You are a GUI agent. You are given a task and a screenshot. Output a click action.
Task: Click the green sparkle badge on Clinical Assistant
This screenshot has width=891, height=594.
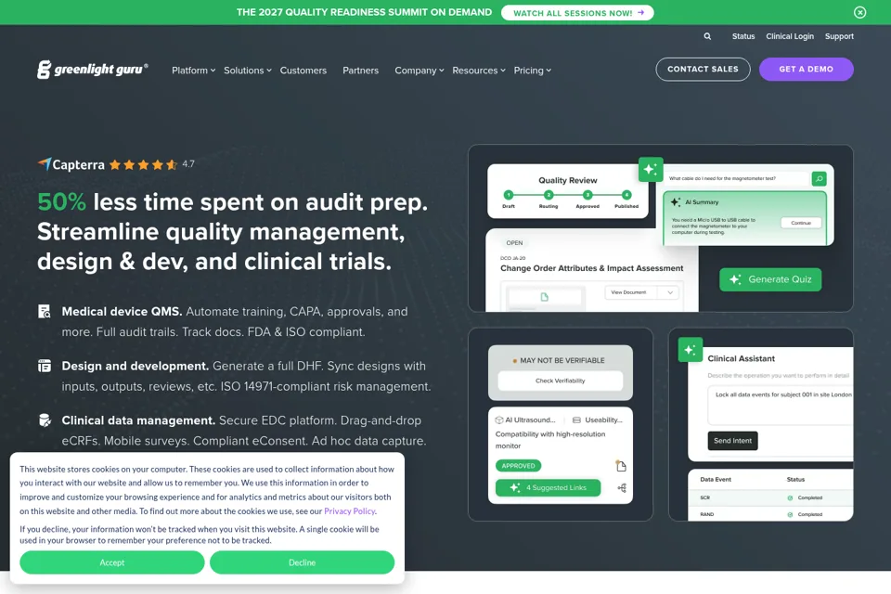coord(691,350)
